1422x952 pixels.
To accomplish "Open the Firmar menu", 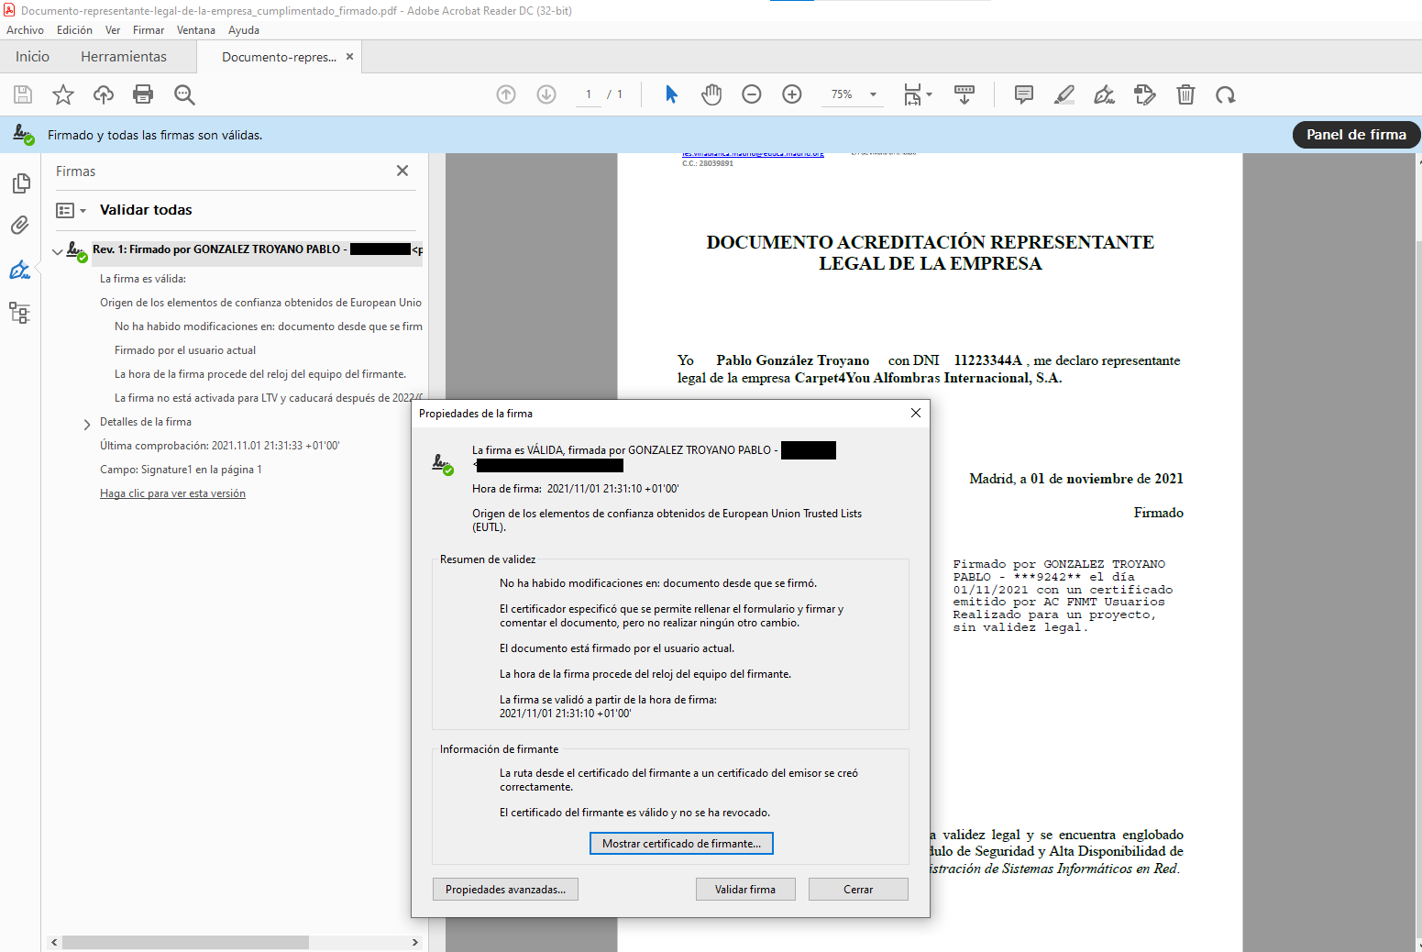I will tap(148, 30).
